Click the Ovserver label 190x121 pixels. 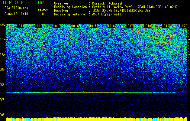[61, 3]
